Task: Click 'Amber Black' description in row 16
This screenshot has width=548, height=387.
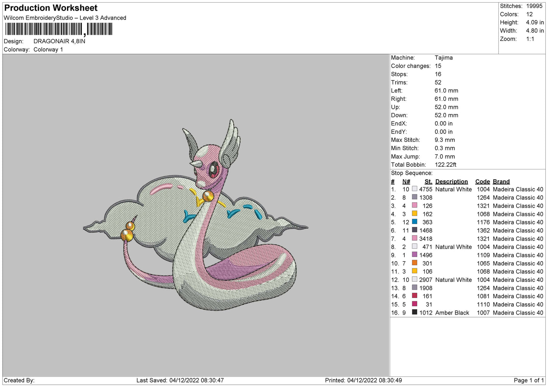Action: [x=452, y=313]
